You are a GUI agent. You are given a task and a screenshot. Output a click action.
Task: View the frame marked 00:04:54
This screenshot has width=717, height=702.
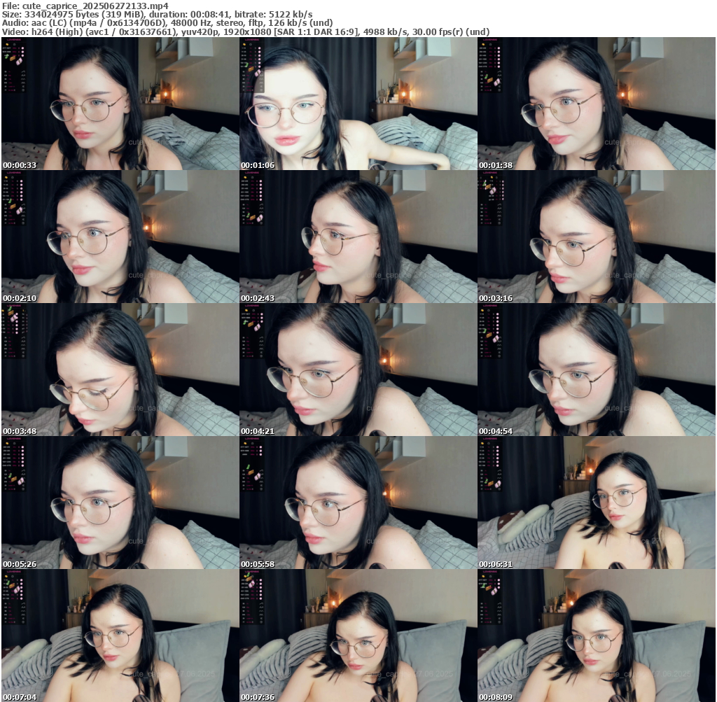pyautogui.click(x=597, y=370)
